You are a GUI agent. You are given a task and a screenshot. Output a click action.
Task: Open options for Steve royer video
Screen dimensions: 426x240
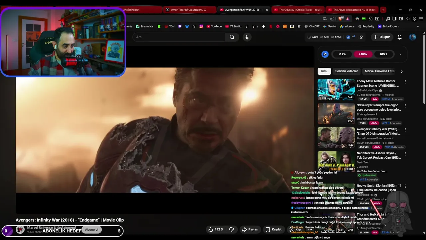[405, 106]
